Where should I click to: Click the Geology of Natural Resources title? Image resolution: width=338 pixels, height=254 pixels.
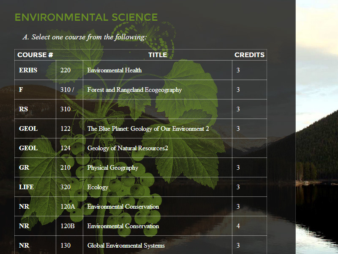pos(128,148)
